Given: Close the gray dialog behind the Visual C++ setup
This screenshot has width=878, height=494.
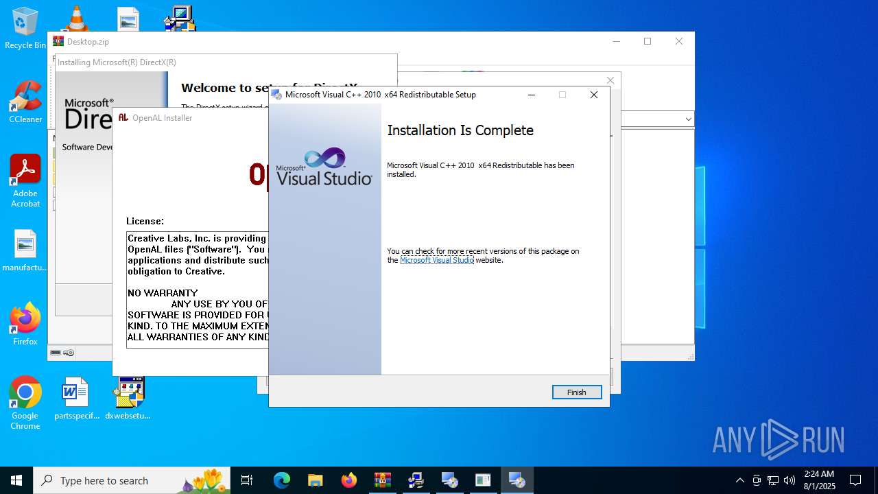Looking at the screenshot, I should point(610,80).
